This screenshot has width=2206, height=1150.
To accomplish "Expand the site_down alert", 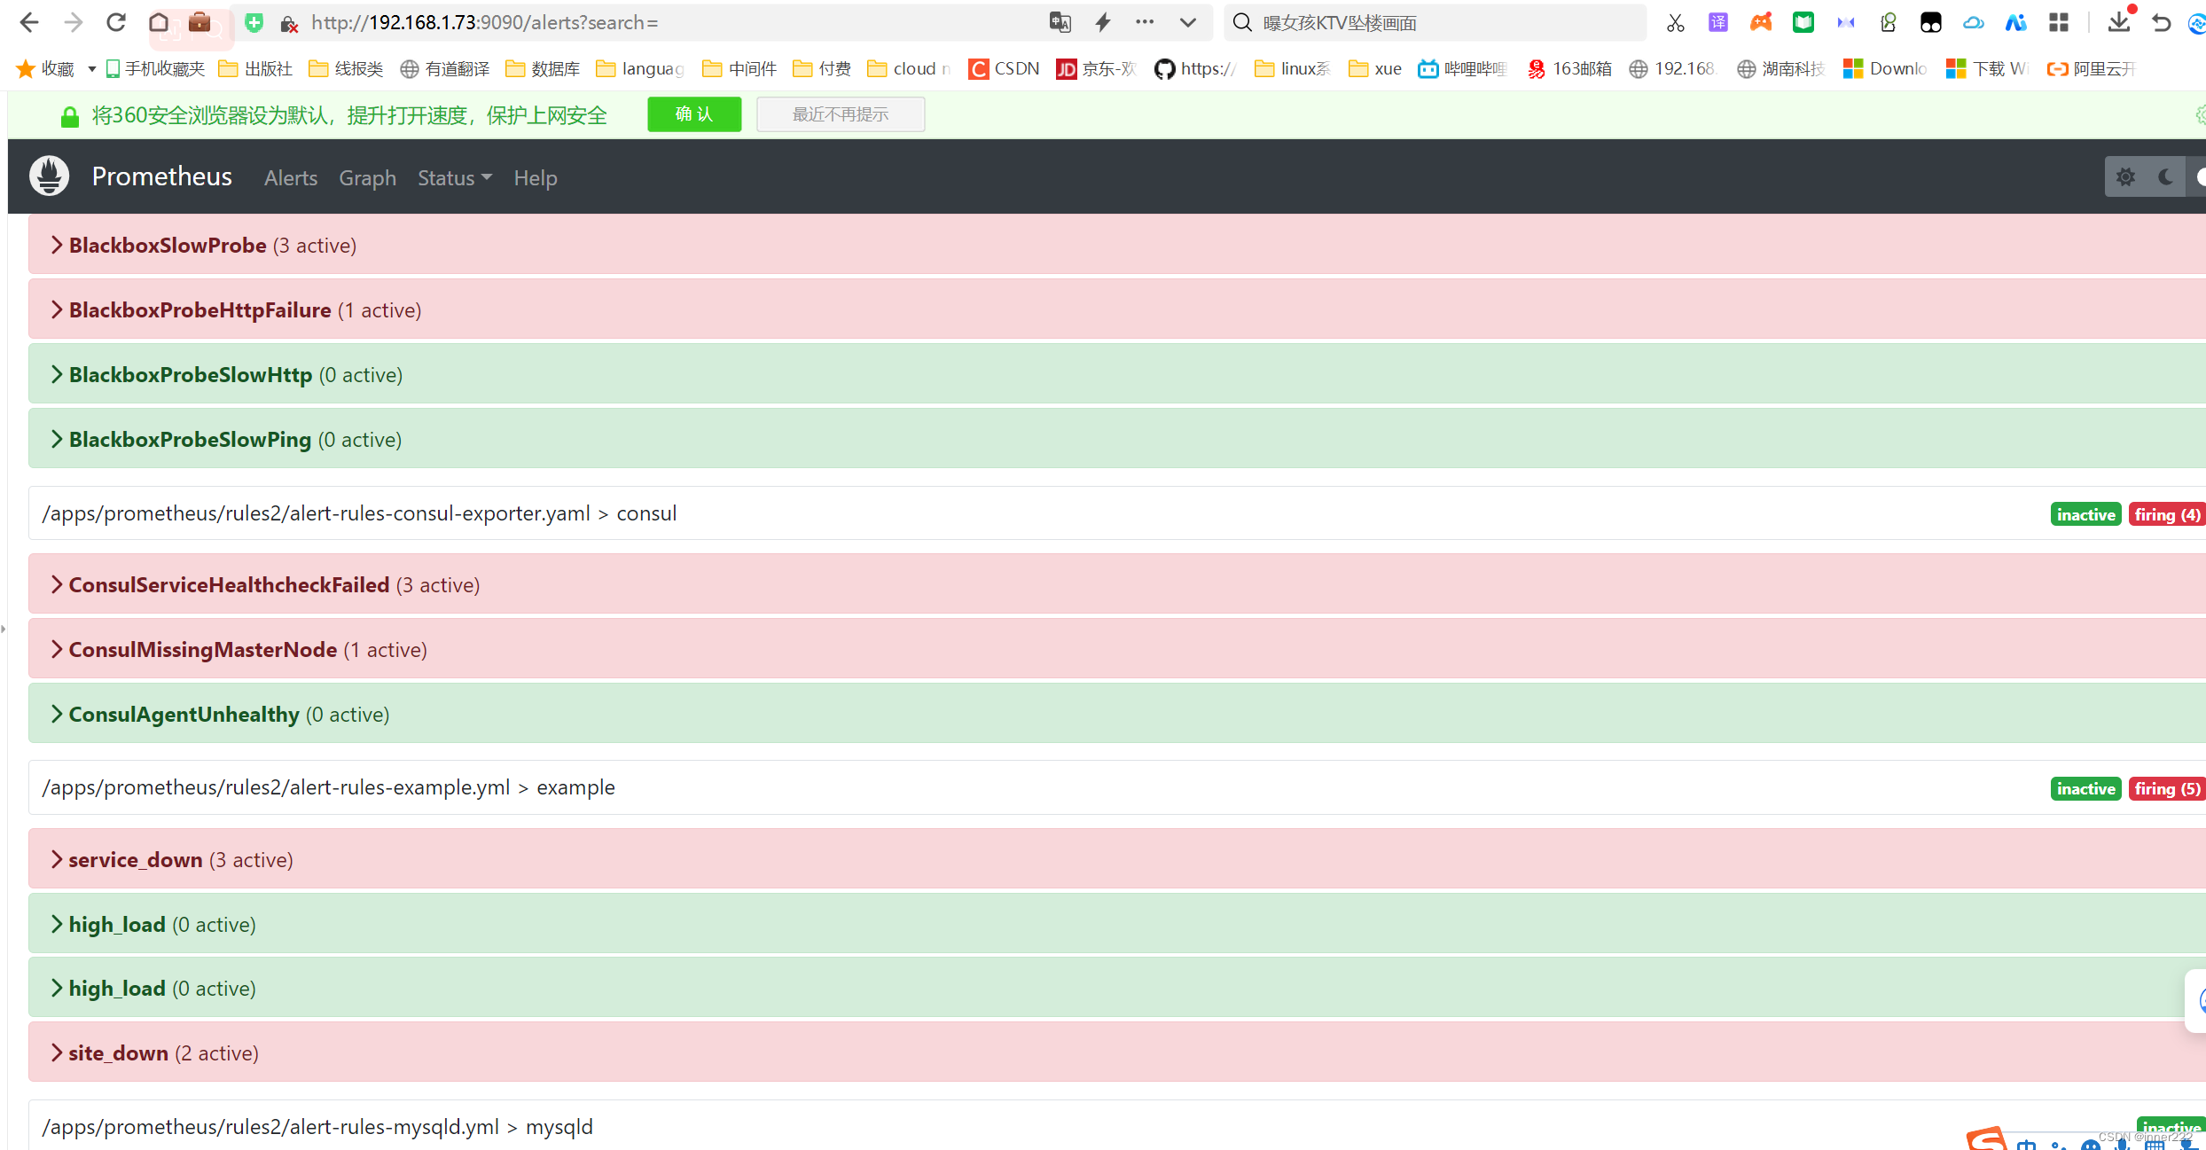I will [1117, 1053].
